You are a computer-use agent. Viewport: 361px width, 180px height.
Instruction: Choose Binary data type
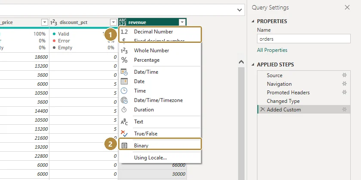click(160, 145)
